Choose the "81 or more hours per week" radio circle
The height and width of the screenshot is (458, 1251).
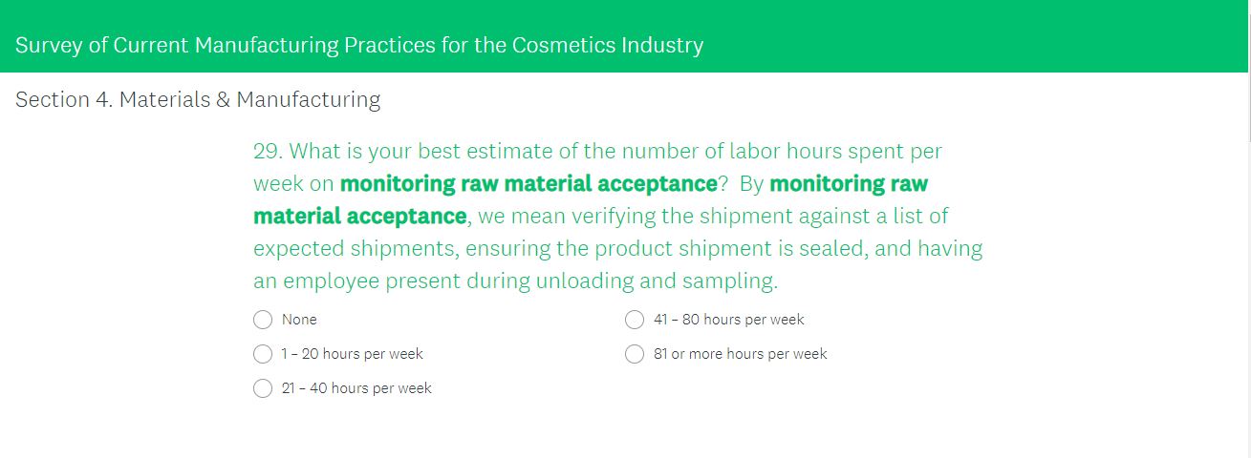coord(635,354)
